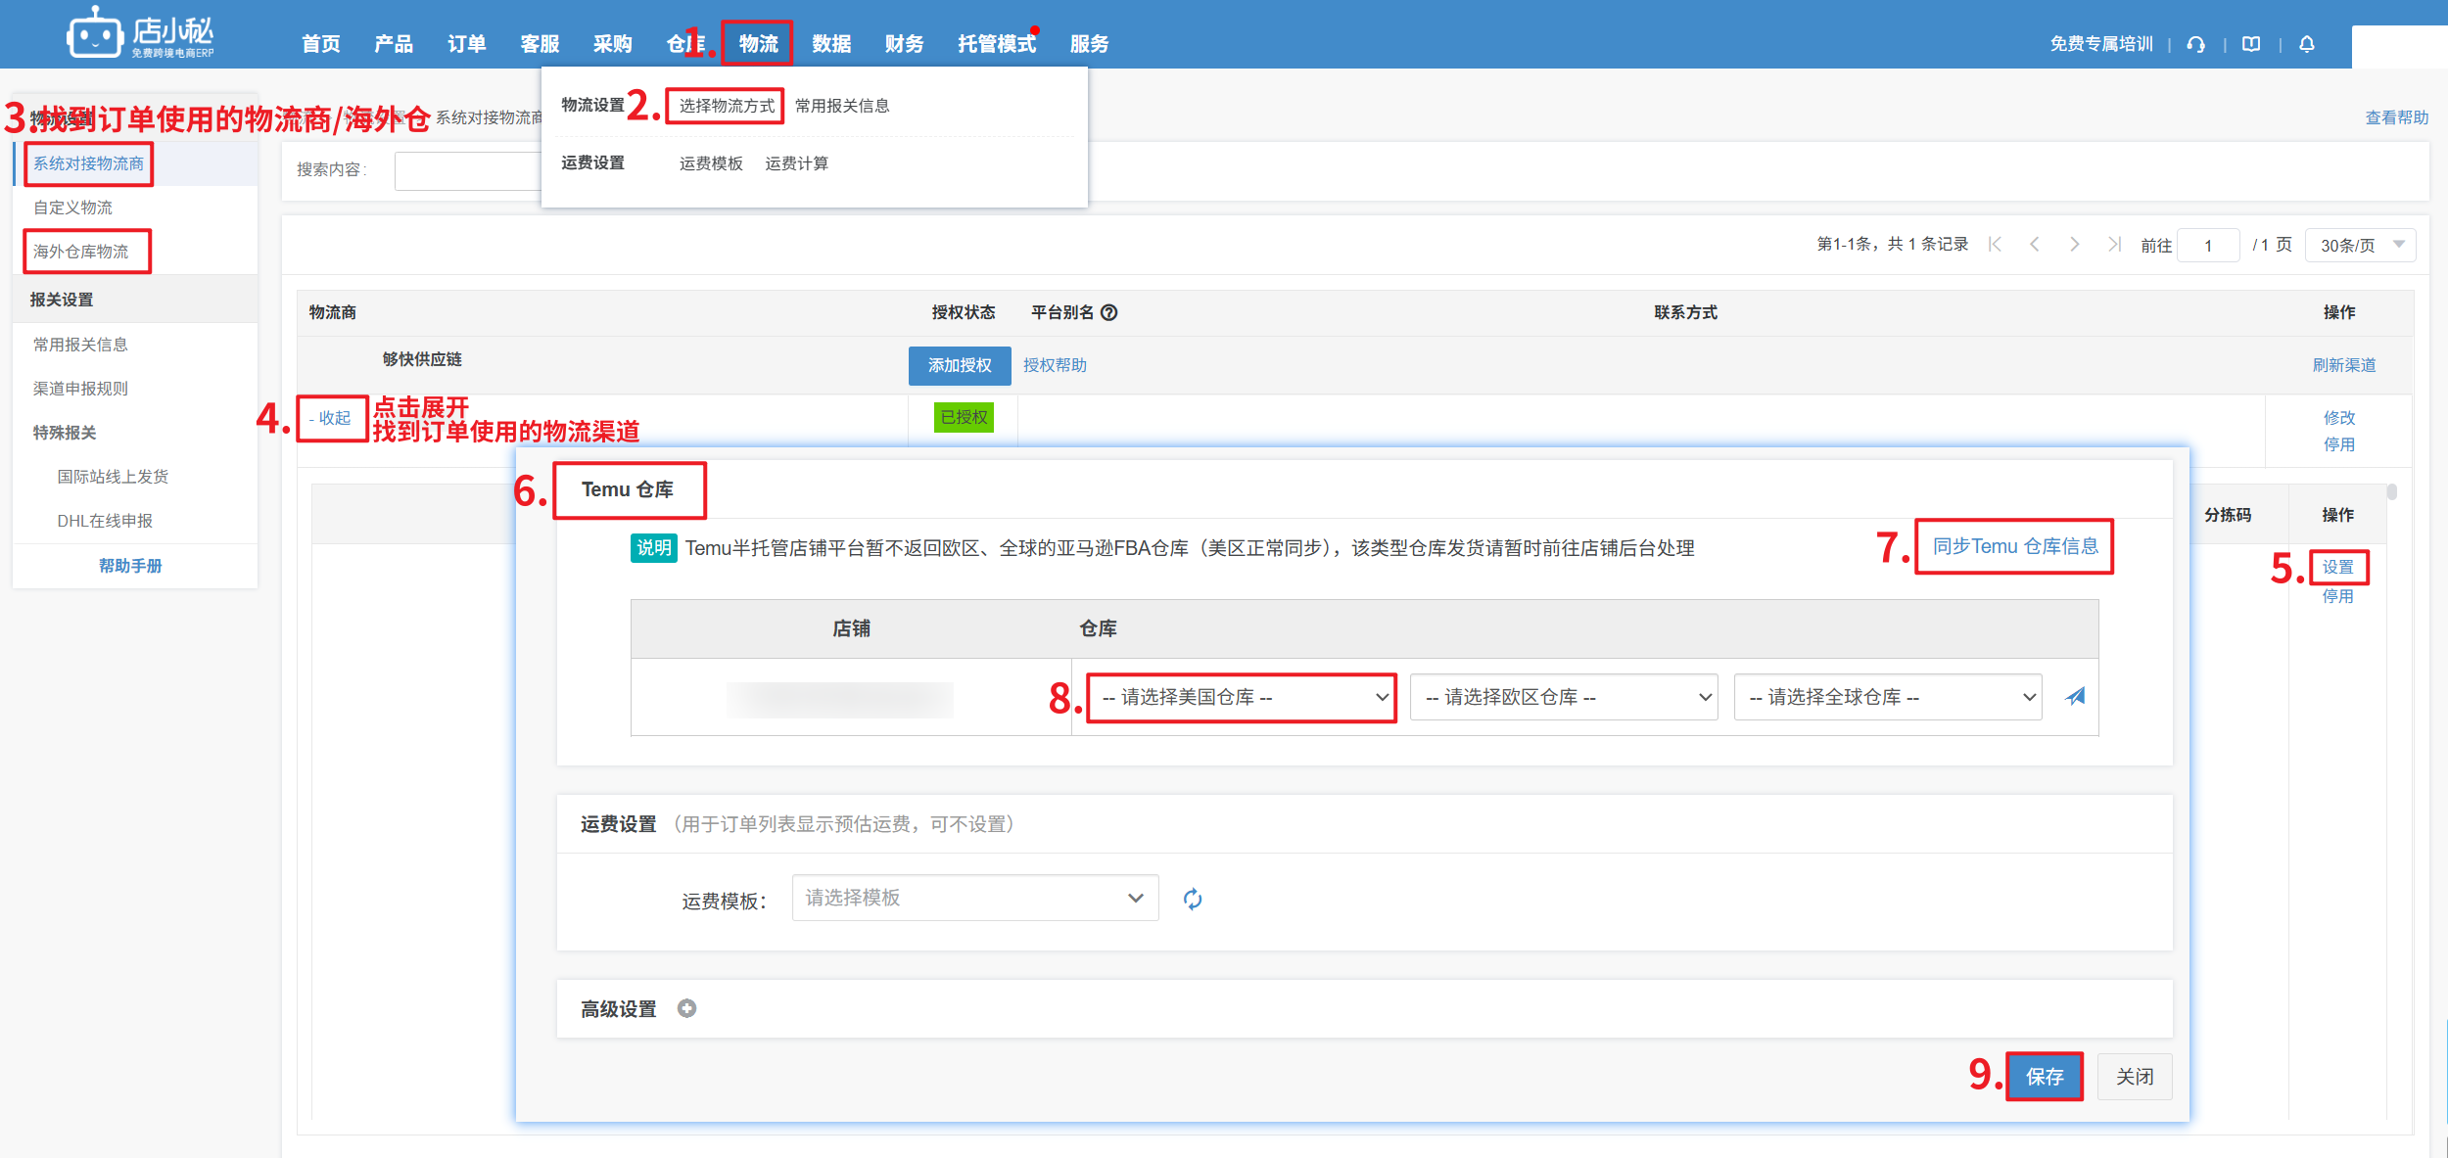The image size is (2448, 1158).
Task: Open the book help-docs icon in the header
Action: pos(2251,44)
